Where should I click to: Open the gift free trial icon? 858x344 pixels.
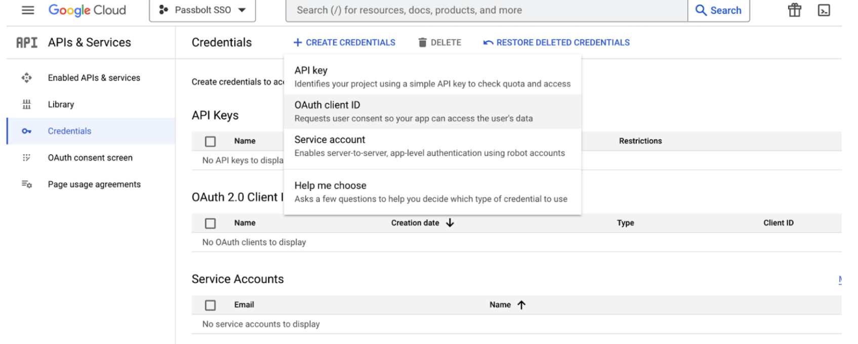[795, 10]
